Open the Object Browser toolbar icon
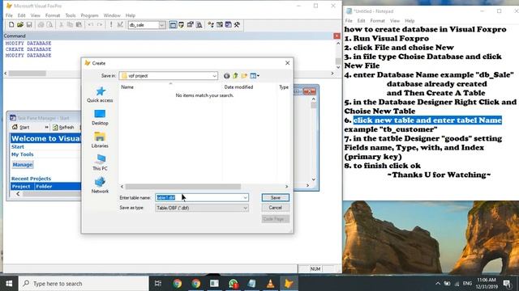Screen dimensions: 519x291 coord(220,25)
